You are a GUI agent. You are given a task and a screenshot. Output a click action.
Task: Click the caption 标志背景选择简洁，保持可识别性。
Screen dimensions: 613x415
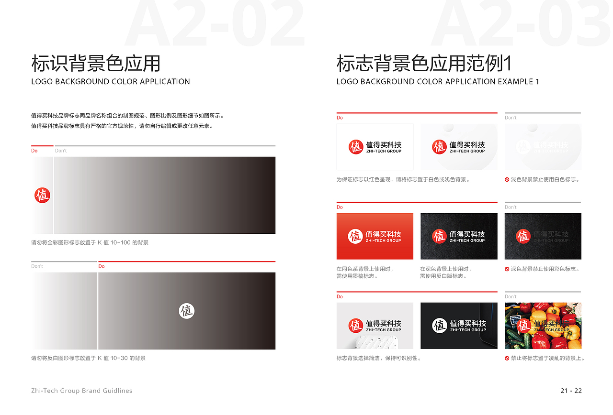380,358
